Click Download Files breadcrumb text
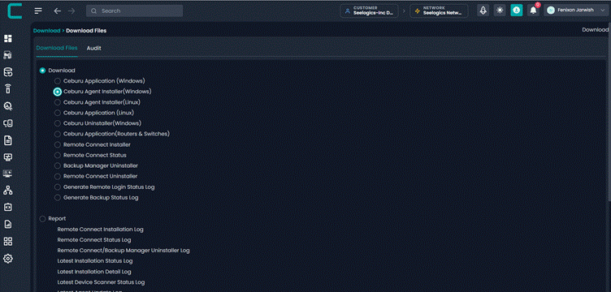This screenshot has height=292, width=611. click(86, 30)
